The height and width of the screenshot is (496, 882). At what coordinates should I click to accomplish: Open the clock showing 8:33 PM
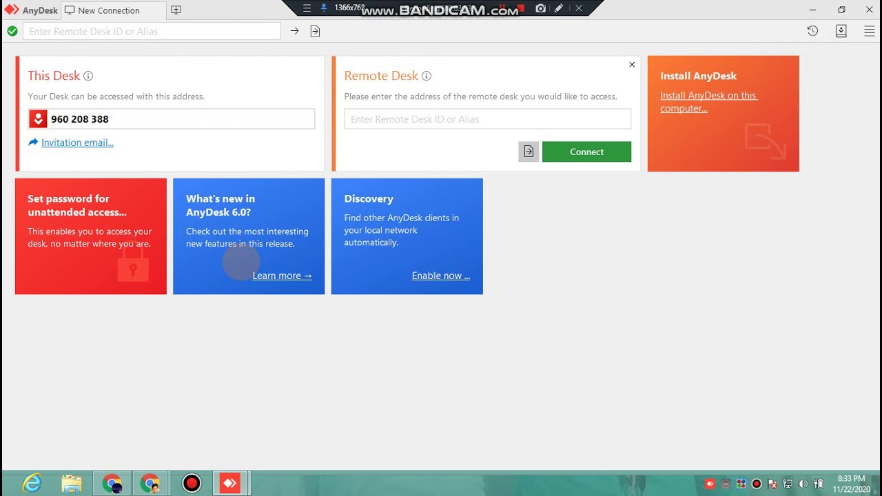(852, 484)
